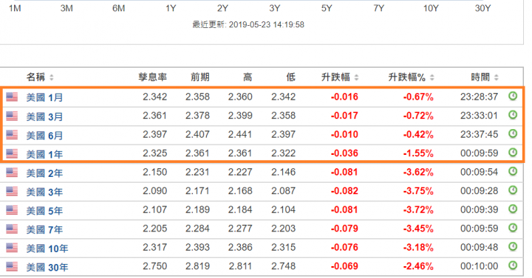Click the 高 column header

(x=248, y=77)
